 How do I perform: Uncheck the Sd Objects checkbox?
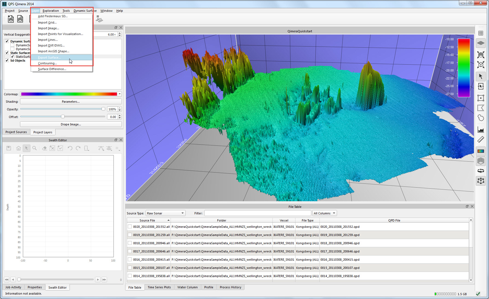[x=7, y=61]
